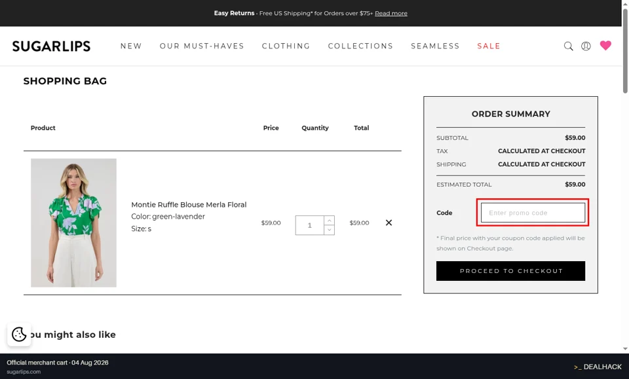Open the pink heart wishlist icon

pos(605,46)
